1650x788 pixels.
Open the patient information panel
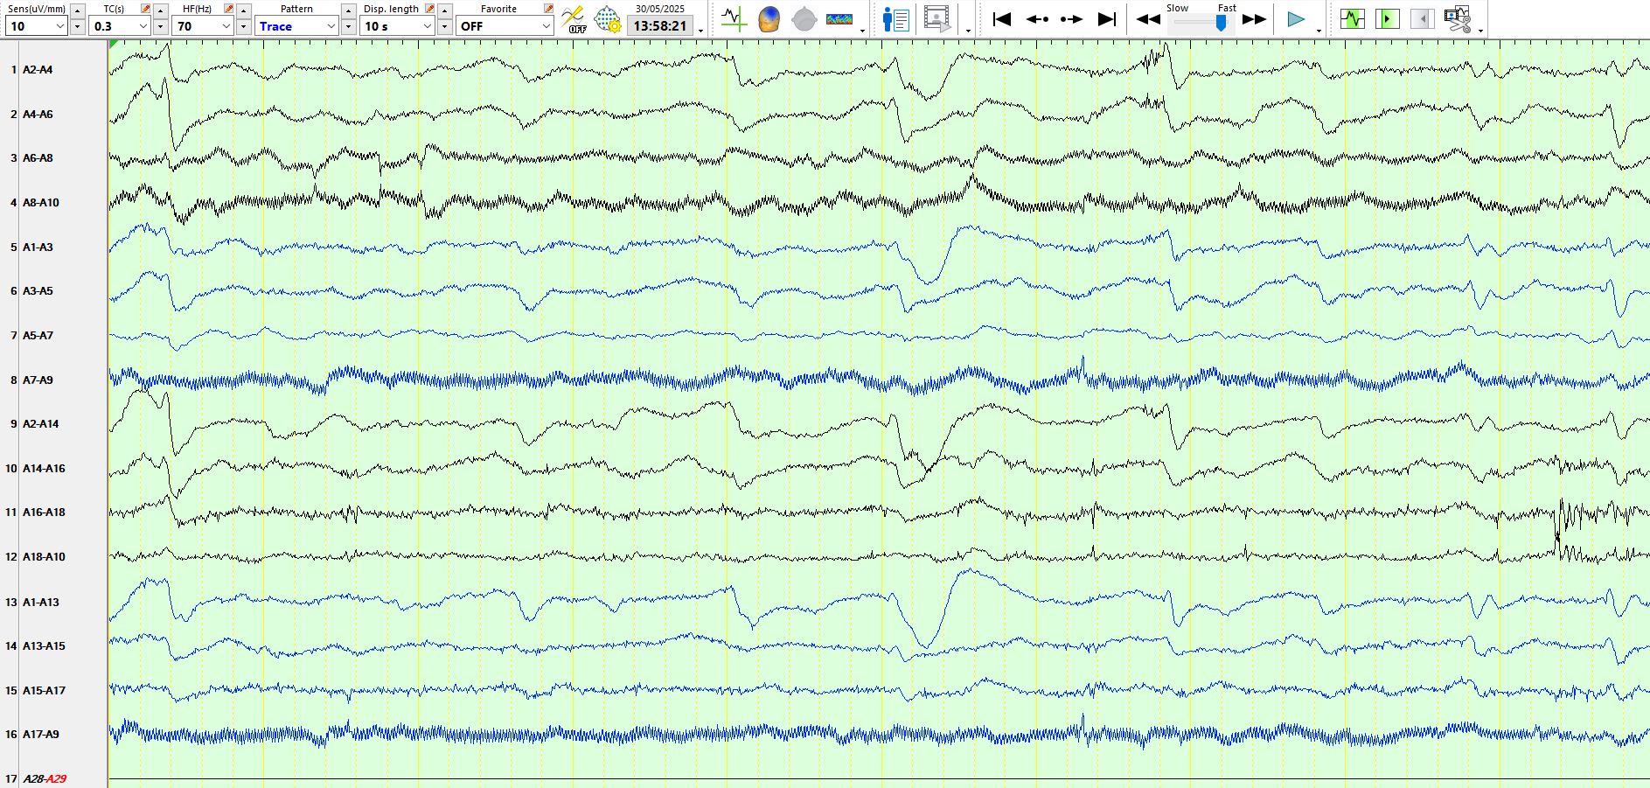click(895, 19)
